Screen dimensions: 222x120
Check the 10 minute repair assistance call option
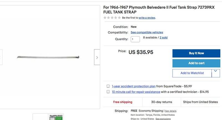(108, 92)
